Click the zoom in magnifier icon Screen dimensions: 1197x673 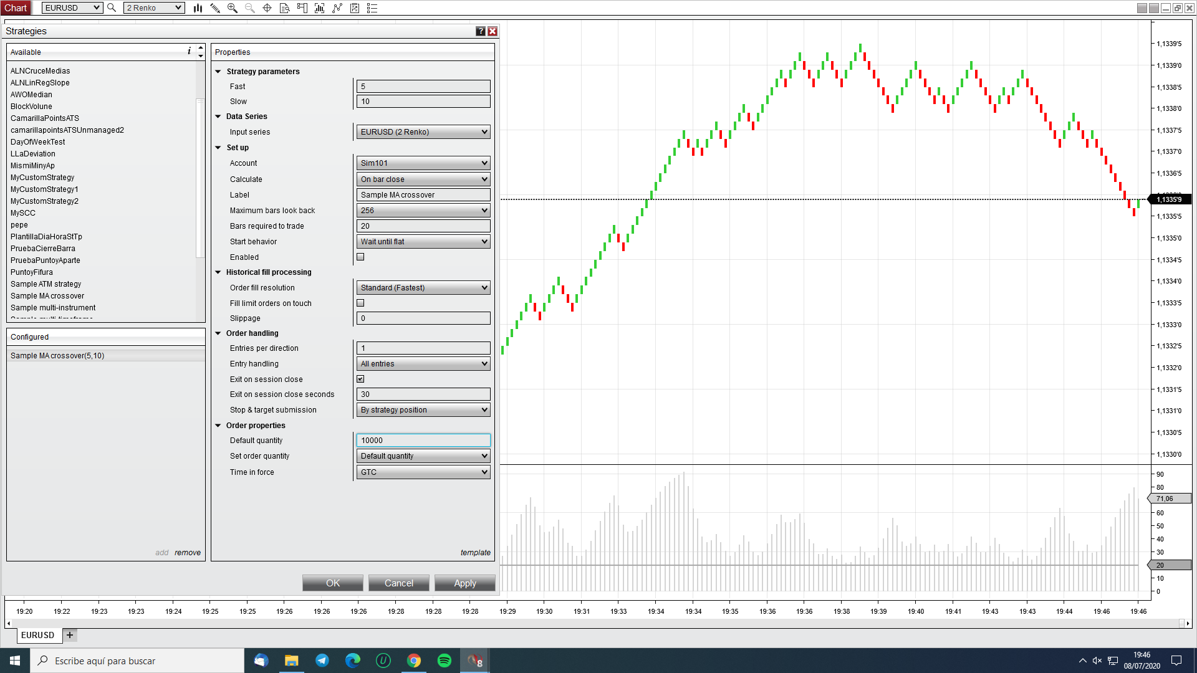(233, 8)
